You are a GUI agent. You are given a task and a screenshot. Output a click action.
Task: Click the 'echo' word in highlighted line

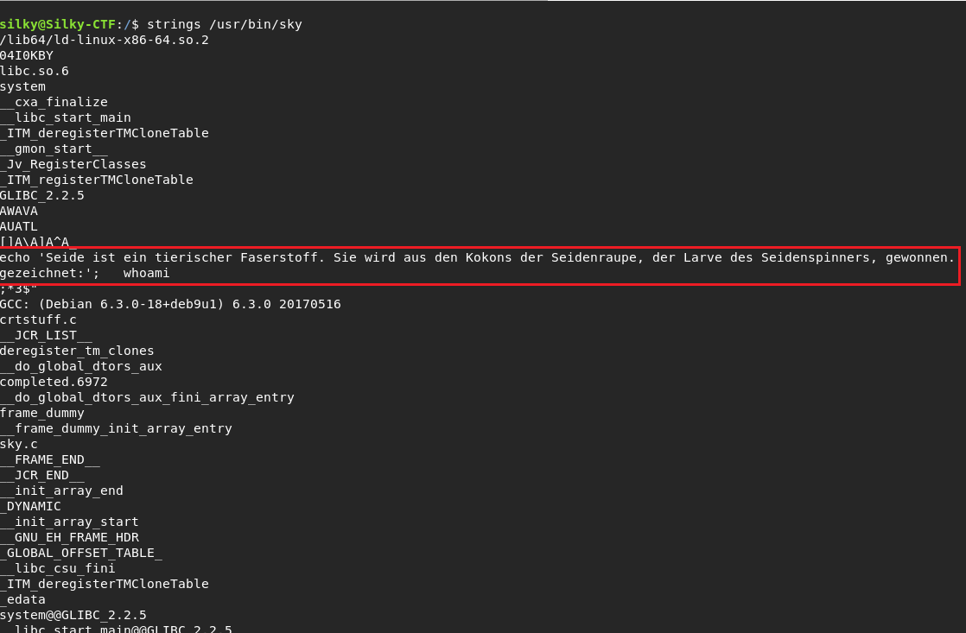click(15, 257)
